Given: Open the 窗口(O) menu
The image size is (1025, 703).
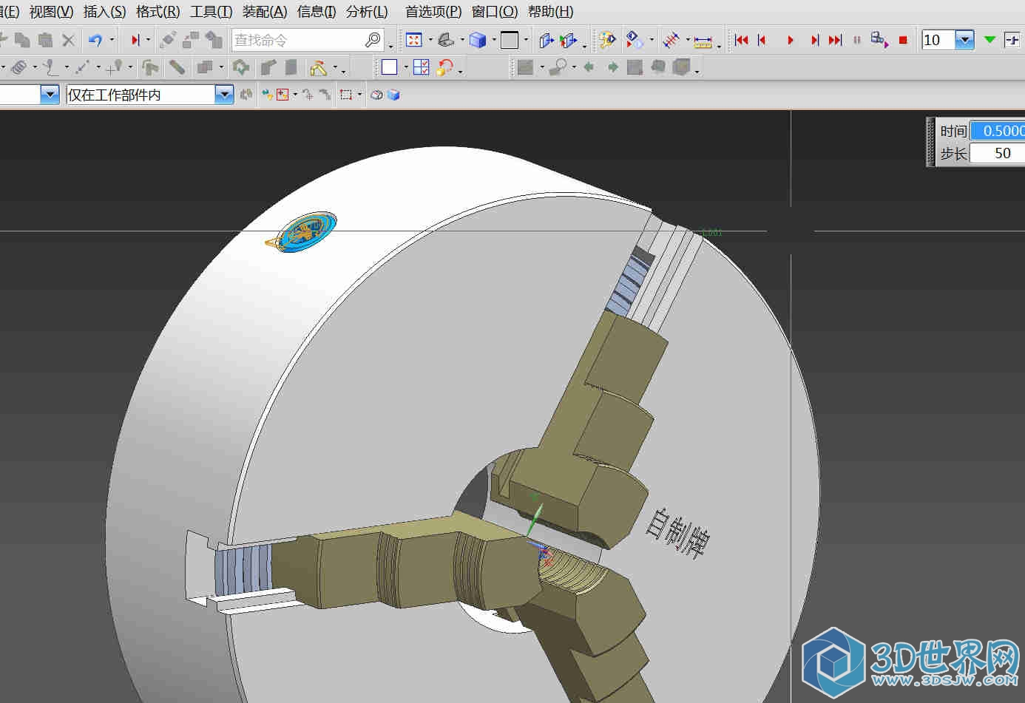Looking at the screenshot, I should [x=495, y=12].
